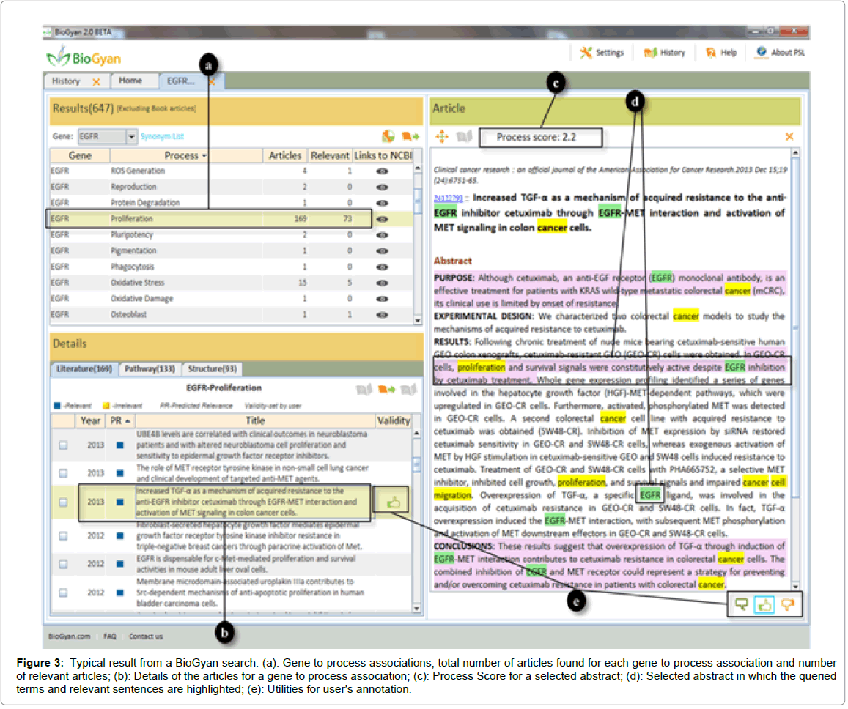Click the orange export arrow in Details
Image resolution: width=848 pixels, height=709 pixels.
coord(387,389)
